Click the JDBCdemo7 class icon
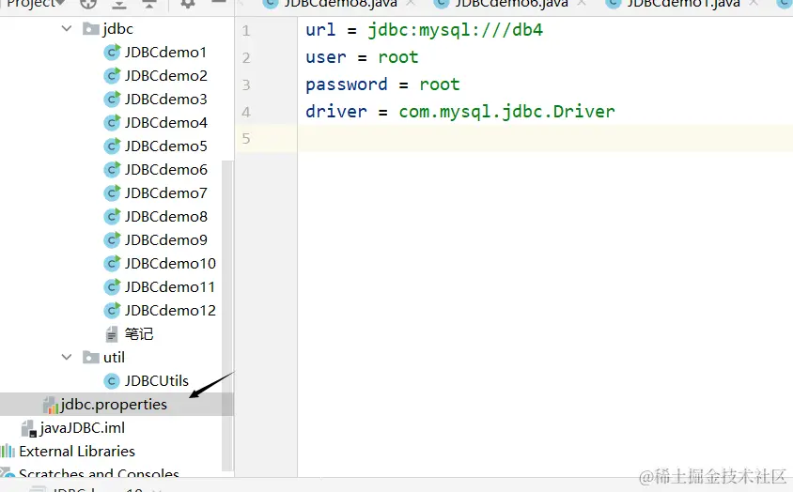The width and height of the screenshot is (793, 492). coord(112,193)
